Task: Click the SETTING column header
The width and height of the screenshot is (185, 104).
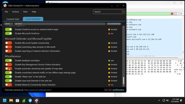Action: coord(60,24)
